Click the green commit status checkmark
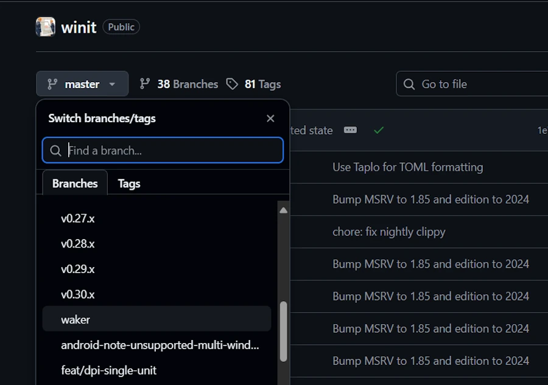The width and height of the screenshot is (548, 385). coord(379,130)
